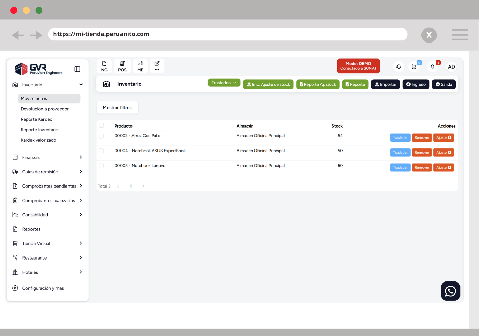This screenshot has height=336, width=479.
Task: Click the Inventario header warehouse icon
Action: point(106,84)
